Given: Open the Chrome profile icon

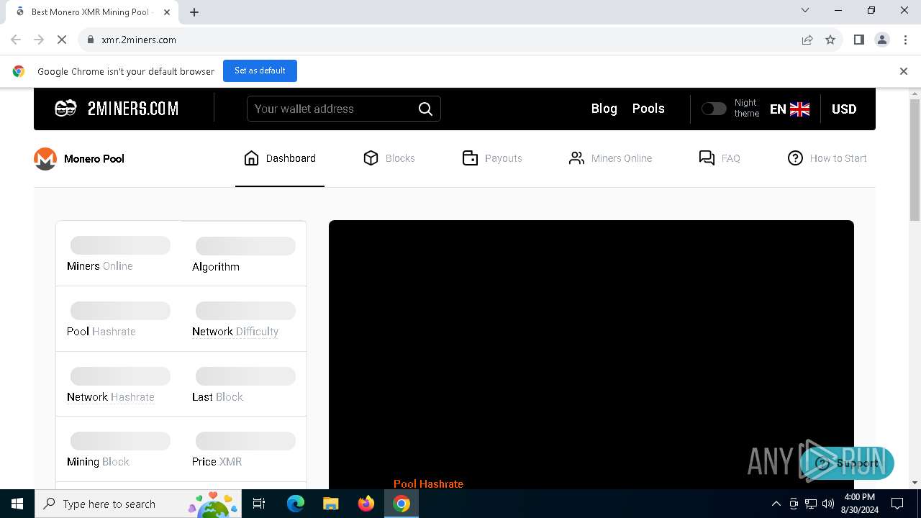Looking at the screenshot, I should pyautogui.click(x=882, y=40).
